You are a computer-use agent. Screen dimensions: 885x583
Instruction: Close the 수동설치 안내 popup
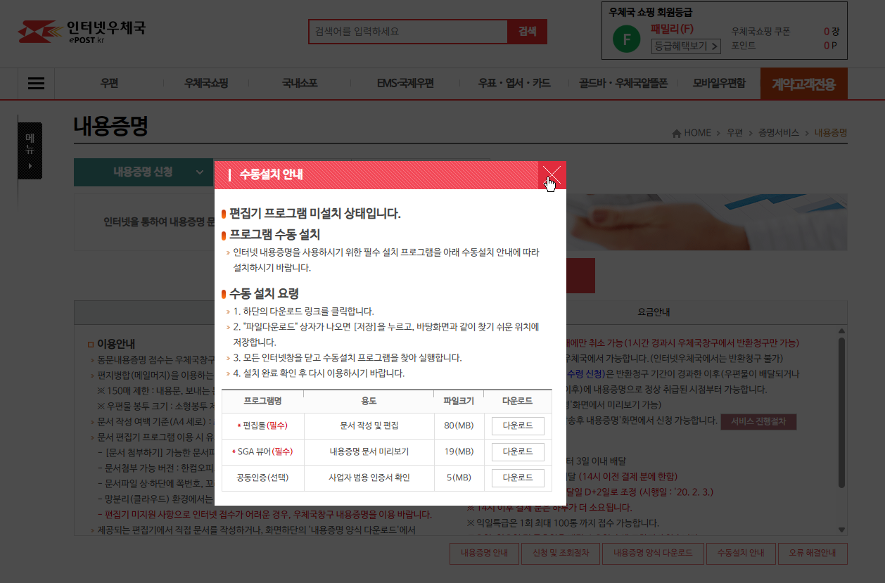pyautogui.click(x=552, y=175)
